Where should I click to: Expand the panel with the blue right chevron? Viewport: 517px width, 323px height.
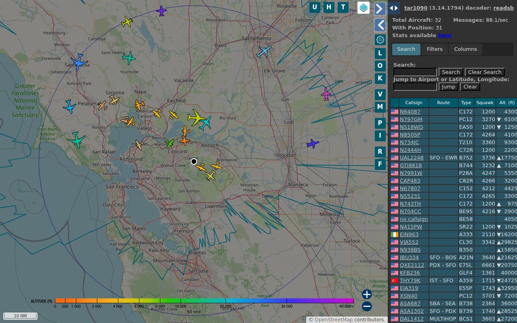(380, 8)
